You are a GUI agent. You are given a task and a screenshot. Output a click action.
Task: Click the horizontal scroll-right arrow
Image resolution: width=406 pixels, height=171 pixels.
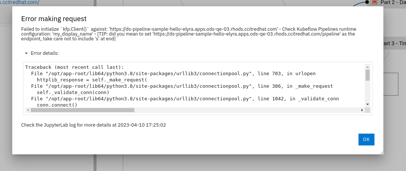click(x=362, y=110)
